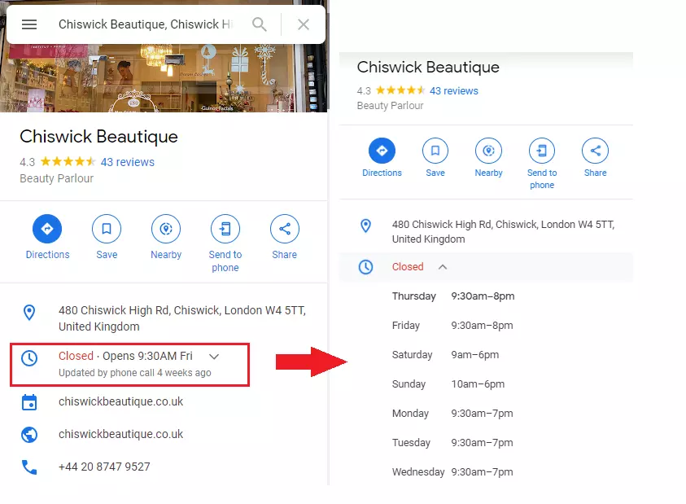Click Directions icon in right panel
Viewport: 686px width, 504px height.
[x=382, y=151]
